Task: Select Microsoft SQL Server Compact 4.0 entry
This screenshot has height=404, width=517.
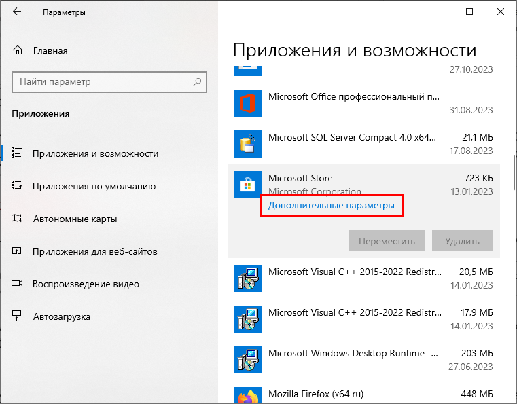Action: (352, 137)
